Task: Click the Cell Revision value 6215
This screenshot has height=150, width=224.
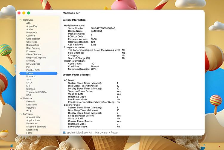Action: (x=93, y=45)
